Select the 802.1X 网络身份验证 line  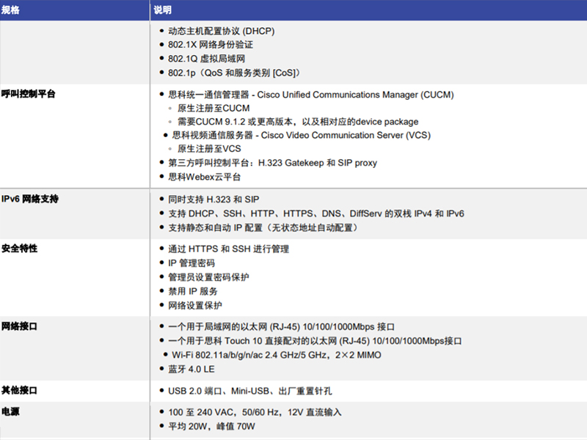pos(211,45)
